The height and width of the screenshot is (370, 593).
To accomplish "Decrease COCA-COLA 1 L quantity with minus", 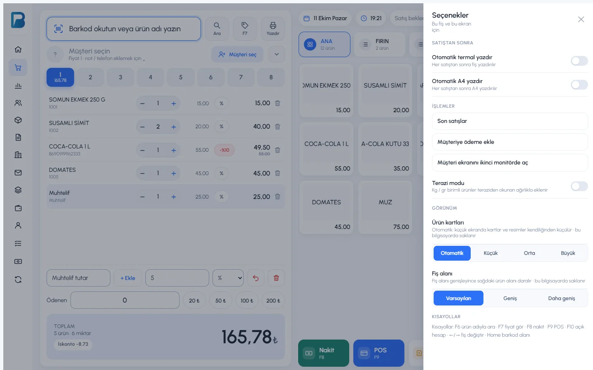I will click(x=142, y=150).
